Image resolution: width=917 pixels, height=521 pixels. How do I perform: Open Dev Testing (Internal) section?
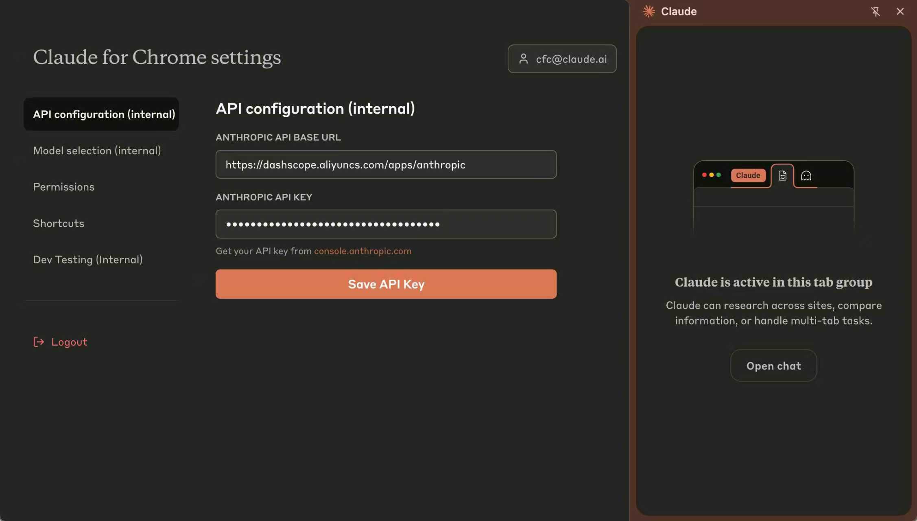pos(88,260)
